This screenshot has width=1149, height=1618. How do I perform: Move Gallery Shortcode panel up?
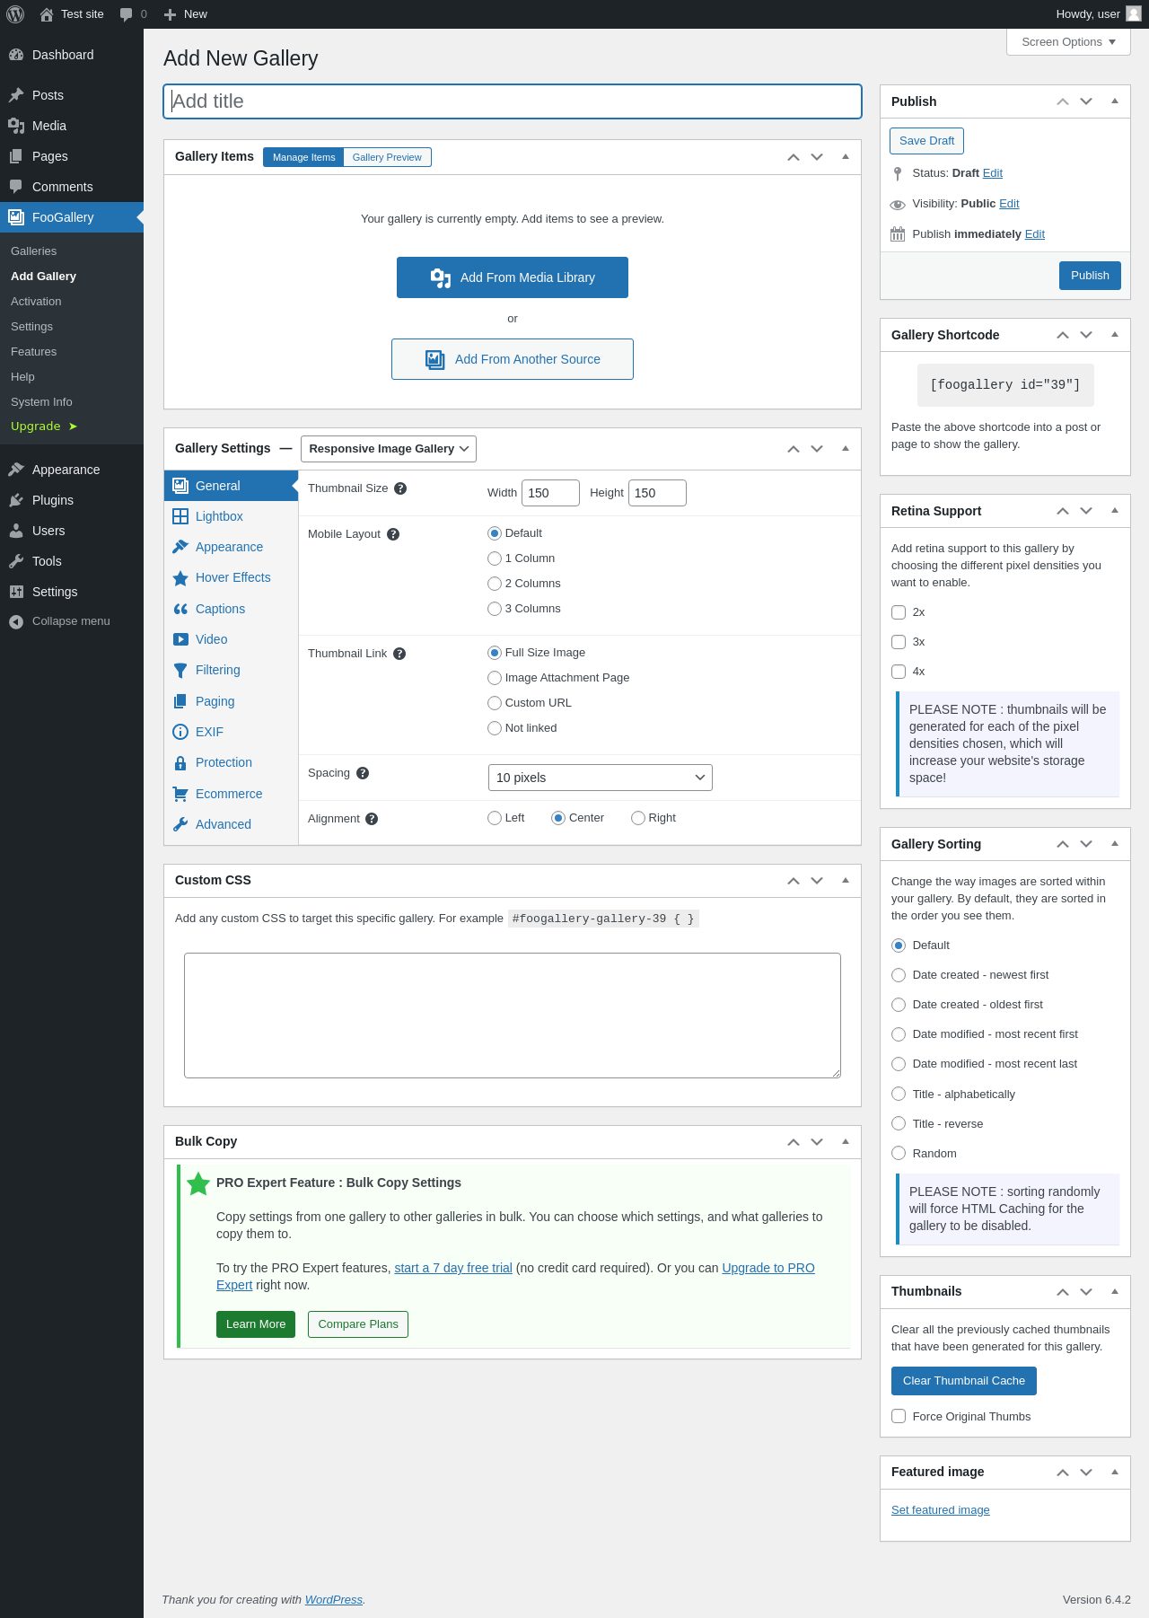point(1063,335)
